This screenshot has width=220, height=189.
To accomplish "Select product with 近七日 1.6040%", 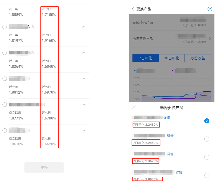I will (5, 53).
